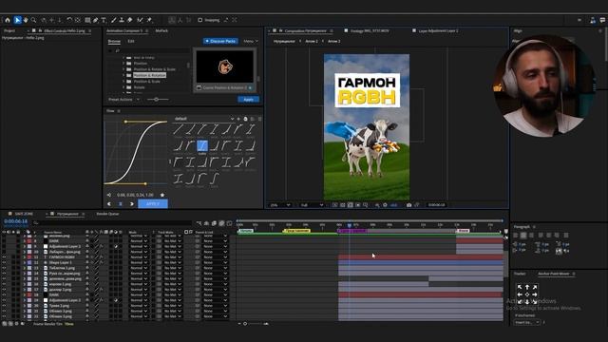This screenshot has width=608, height=342.
Task: Select the Clone Stamp tool
Action: tap(122, 20)
